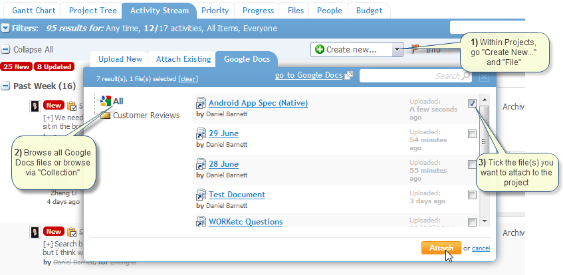Select the Customer Reviews folder icon
Screen dimensions: 563x275
coord(106,116)
